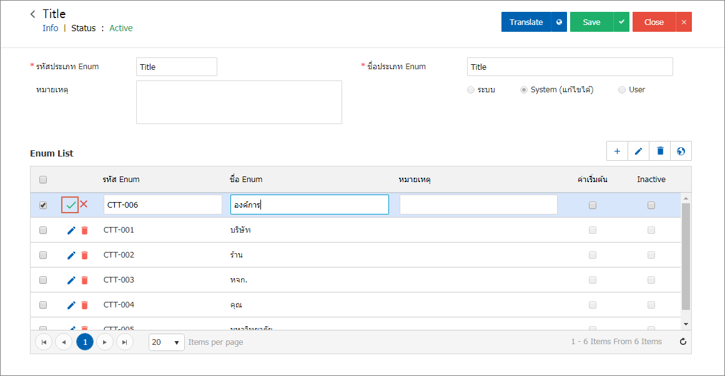Select the User radio button
The height and width of the screenshot is (376, 725).
tap(622, 90)
